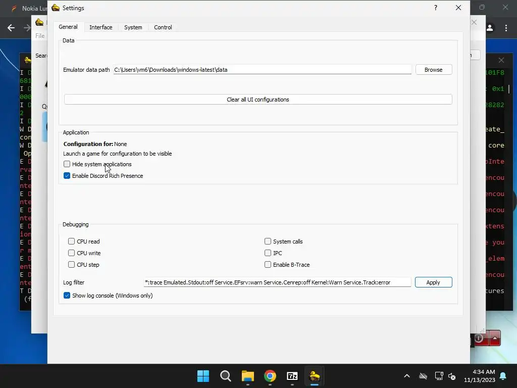Toggle CPU step checkbox
Viewport: 517px width, 388px height.
71,264
